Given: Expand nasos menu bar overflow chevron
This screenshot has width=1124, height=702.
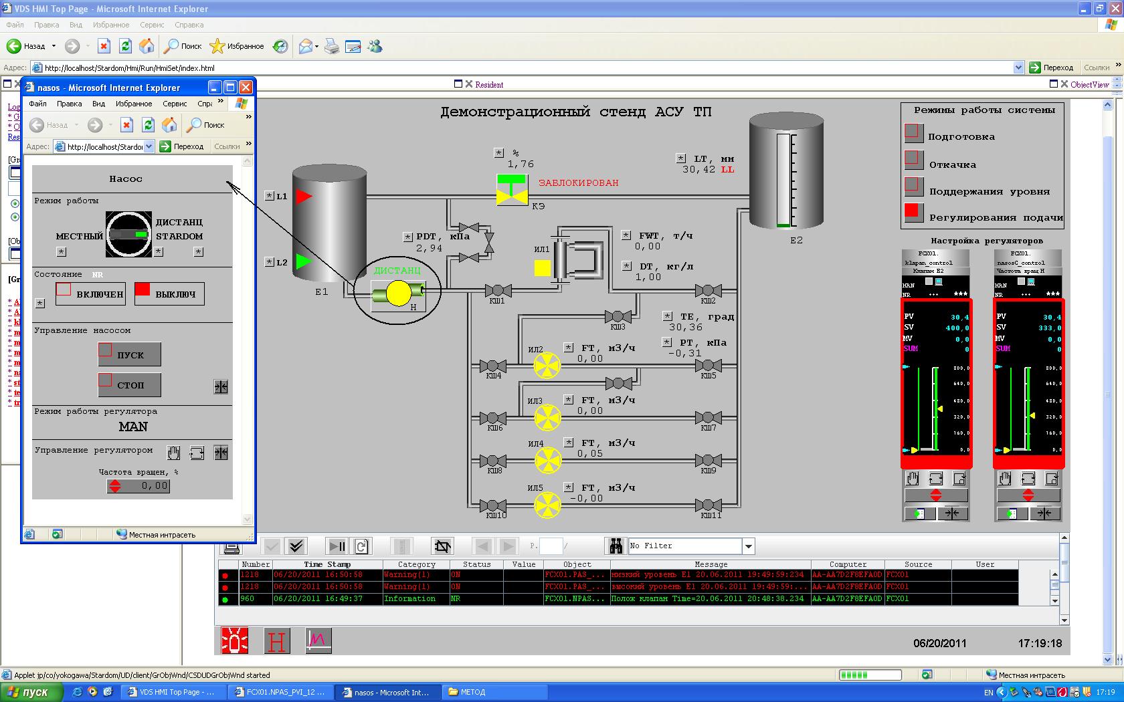Looking at the screenshot, I should [221, 101].
